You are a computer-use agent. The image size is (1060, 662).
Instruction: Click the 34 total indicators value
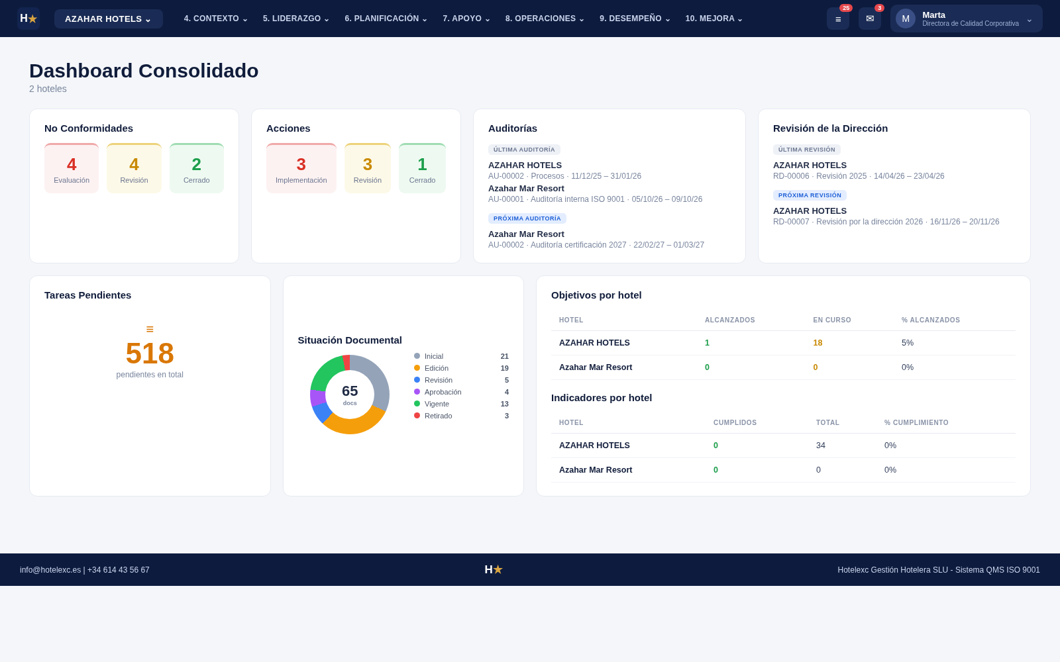point(821,446)
